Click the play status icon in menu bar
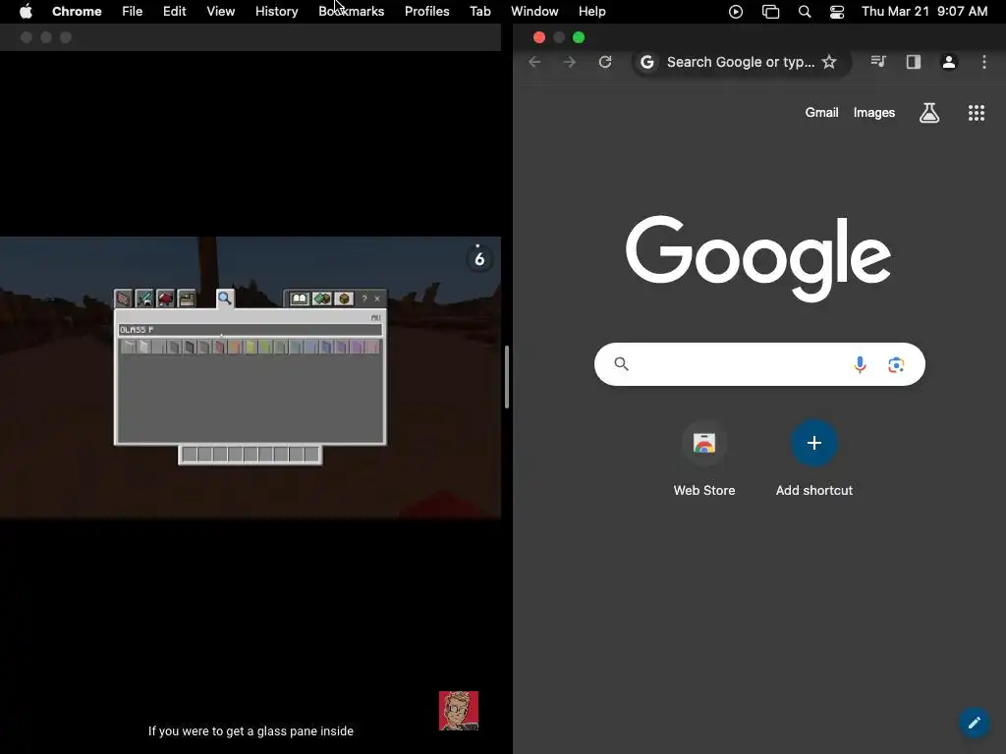 click(x=736, y=11)
